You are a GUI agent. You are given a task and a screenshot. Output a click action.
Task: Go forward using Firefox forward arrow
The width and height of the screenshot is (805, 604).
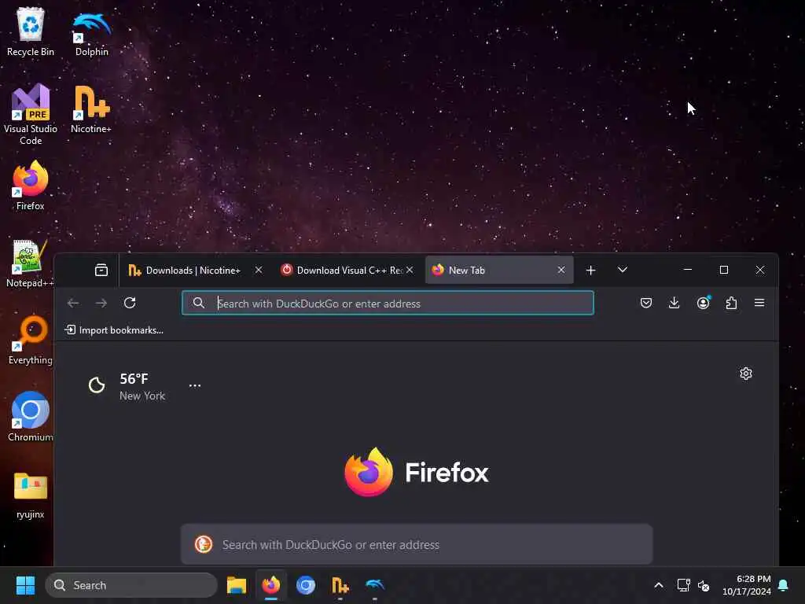[101, 303]
